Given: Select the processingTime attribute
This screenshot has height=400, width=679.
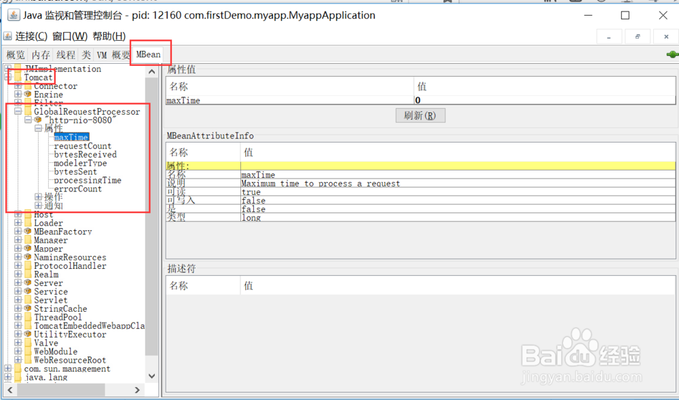Looking at the screenshot, I should [x=88, y=180].
